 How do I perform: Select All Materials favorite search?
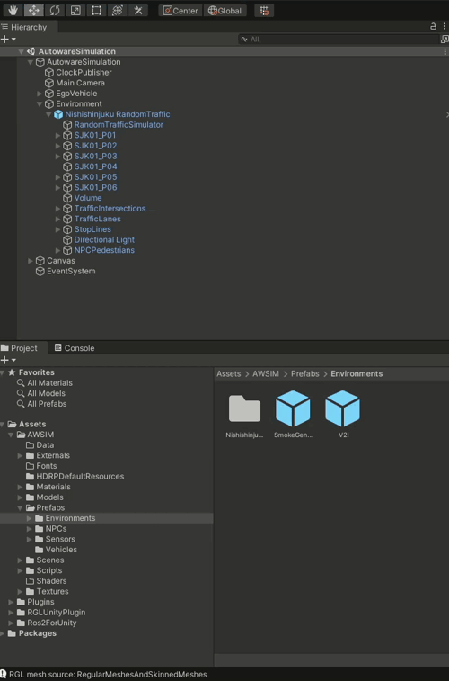49,383
